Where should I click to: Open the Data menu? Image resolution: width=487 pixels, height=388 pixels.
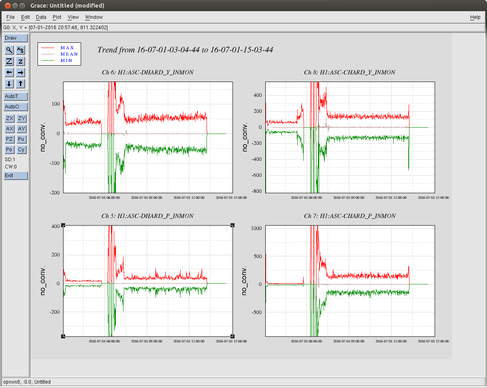click(41, 17)
